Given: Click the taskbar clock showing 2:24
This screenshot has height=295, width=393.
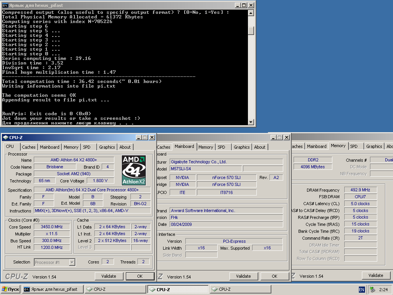Looking at the screenshot, I should [x=383, y=290].
